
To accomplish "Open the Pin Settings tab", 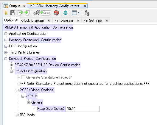I will [93, 21].
